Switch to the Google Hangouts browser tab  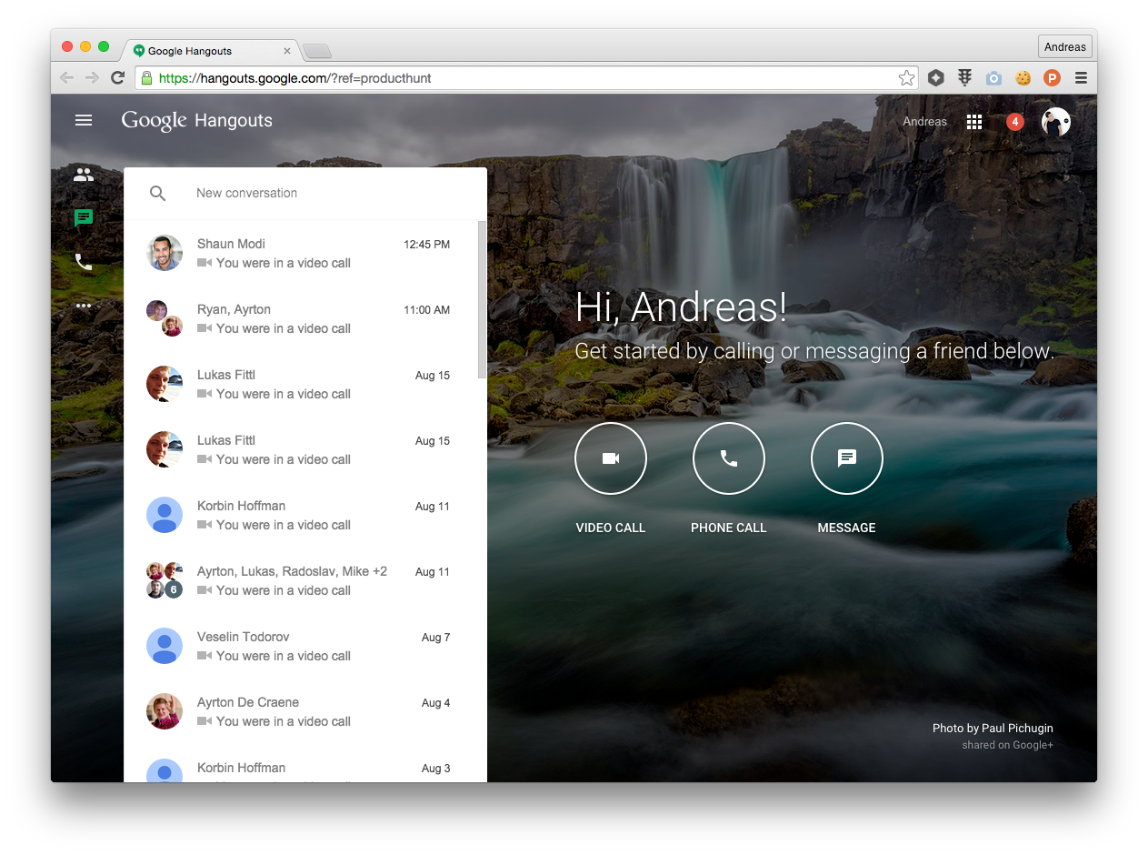209,51
